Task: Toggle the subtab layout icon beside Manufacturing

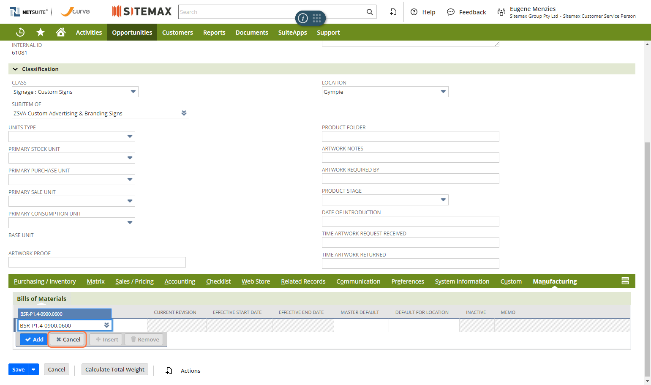Action: click(625, 281)
